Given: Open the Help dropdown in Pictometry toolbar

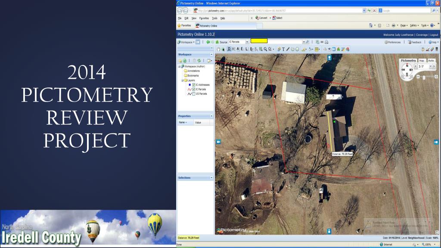Looking at the screenshot, I should (433, 42).
